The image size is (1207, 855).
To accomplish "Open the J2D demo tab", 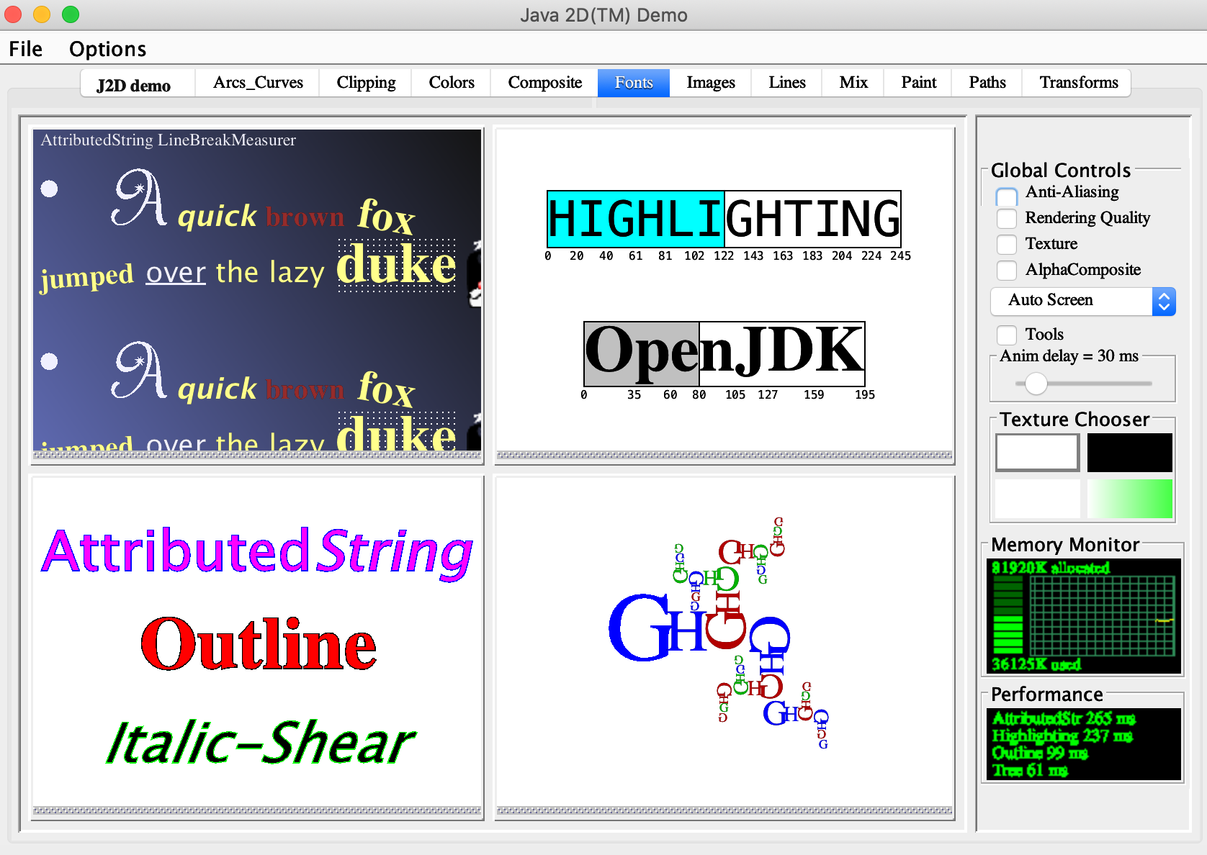I will [134, 86].
